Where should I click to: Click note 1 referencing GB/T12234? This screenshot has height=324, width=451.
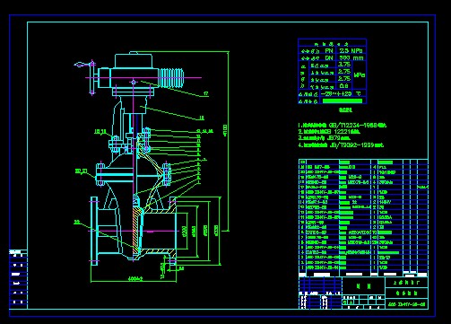point(342,126)
